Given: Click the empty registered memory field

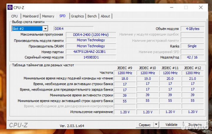Looking at the screenshot, I should coord(192,40).
